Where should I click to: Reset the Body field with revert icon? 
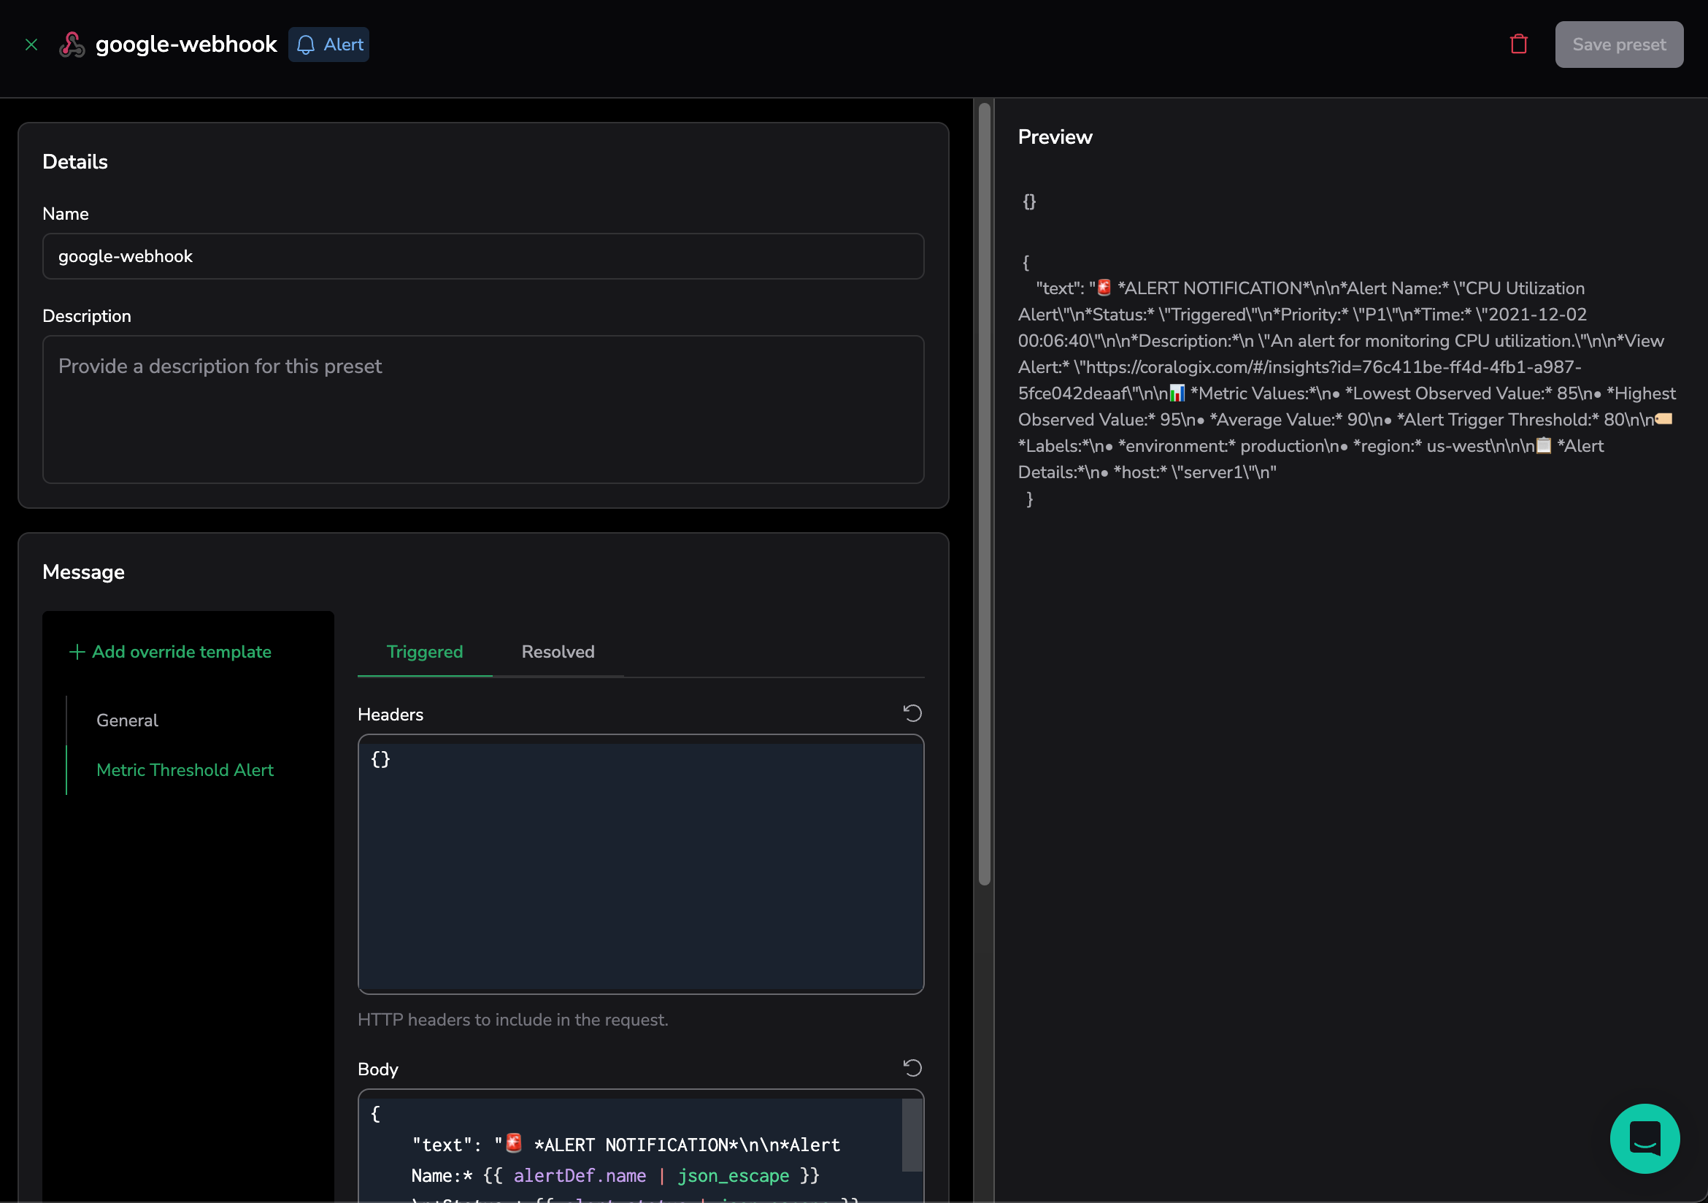click(912, 1069)
